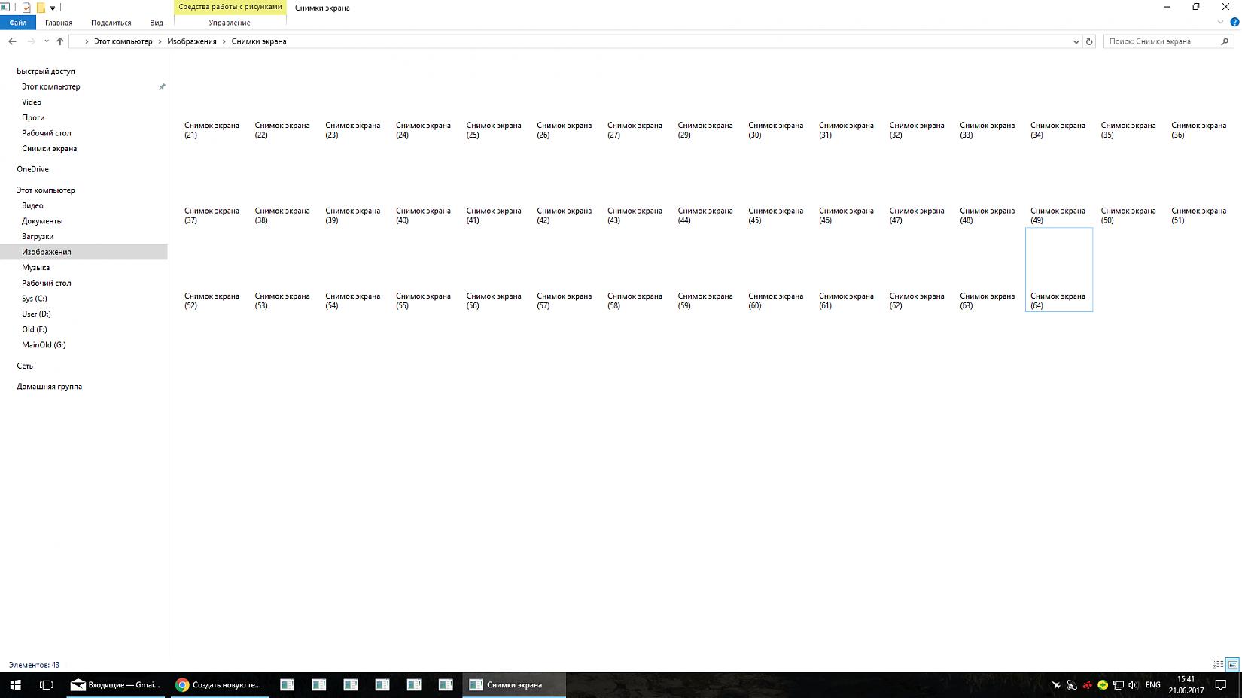Open the Загрузки folder in the sidebar
The image size is (1242, 698).
[x=38, y=236]
